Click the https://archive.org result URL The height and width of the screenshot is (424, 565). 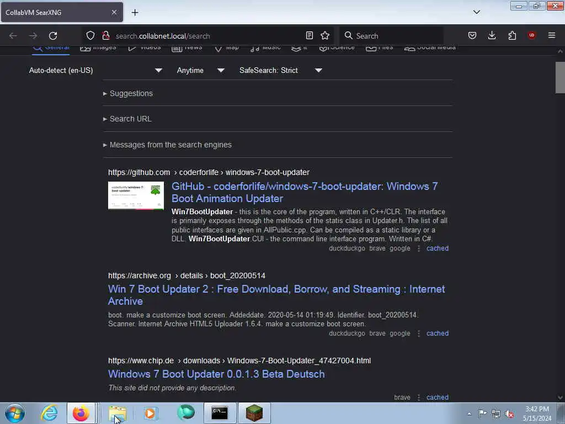[x=186, y=275]
